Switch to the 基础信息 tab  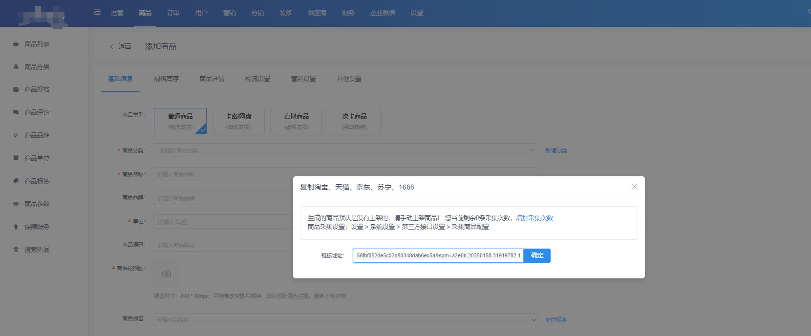tap(121, 79)
